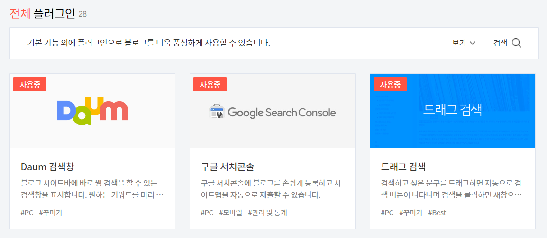The height and width of the screenshot is (238, 547).
Task: Click the 사용중 badge on Daum card
Action: [x=30, y=84]
